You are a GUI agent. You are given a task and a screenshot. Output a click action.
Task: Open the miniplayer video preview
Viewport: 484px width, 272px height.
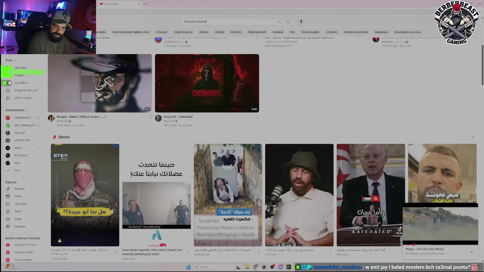pos(440,224)
